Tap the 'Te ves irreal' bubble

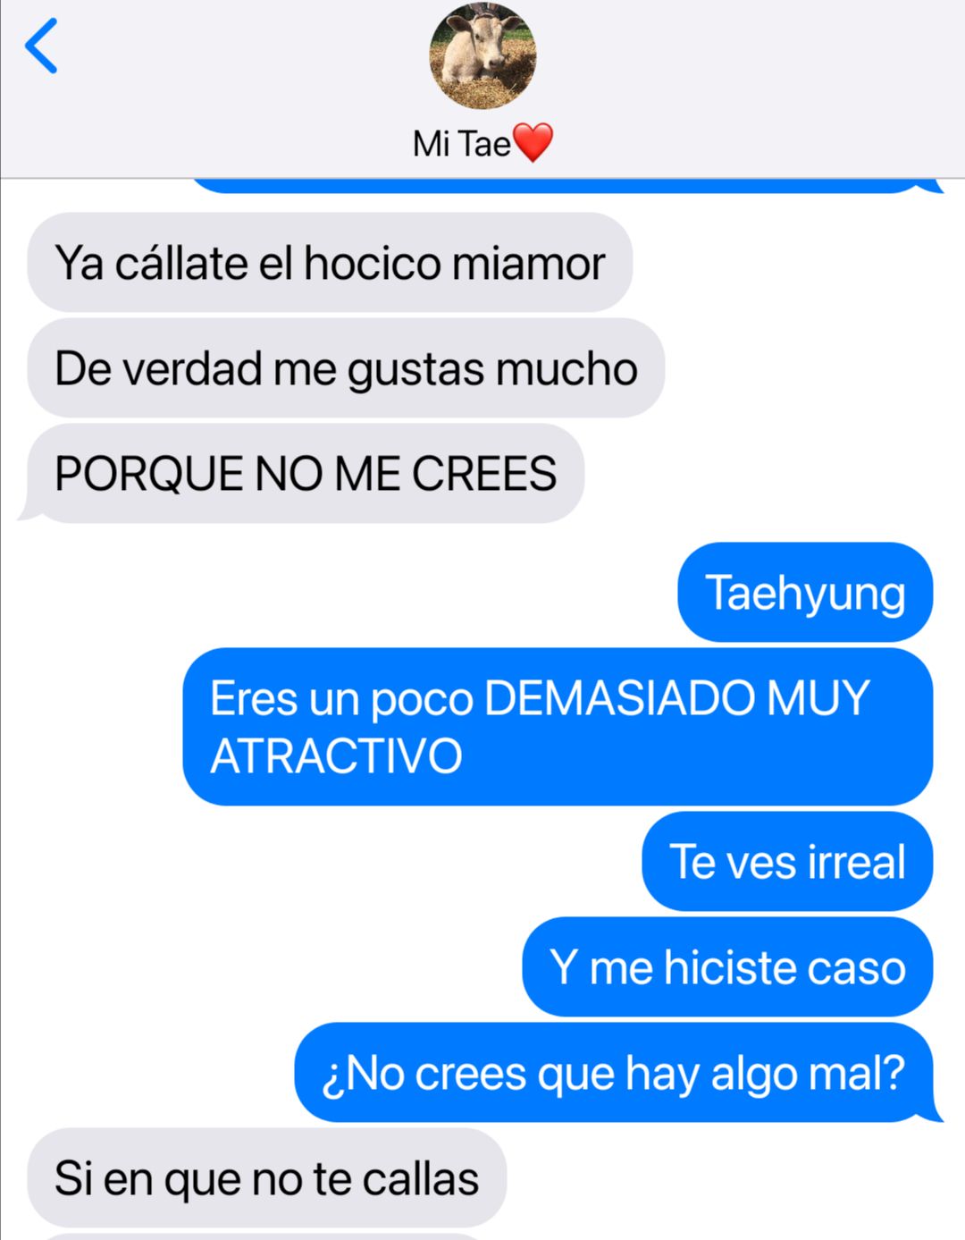[787, 862]
